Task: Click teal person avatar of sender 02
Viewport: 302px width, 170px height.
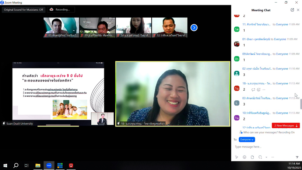Action: (x=237, y=73)
